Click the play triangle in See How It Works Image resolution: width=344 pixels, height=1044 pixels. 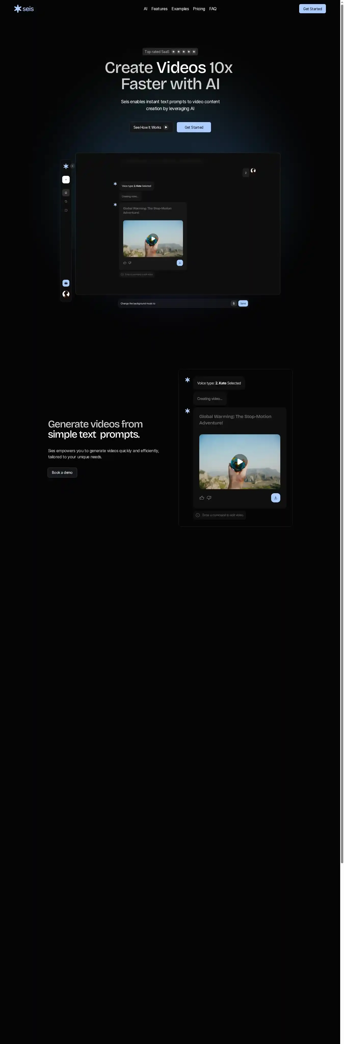[166, 127]
